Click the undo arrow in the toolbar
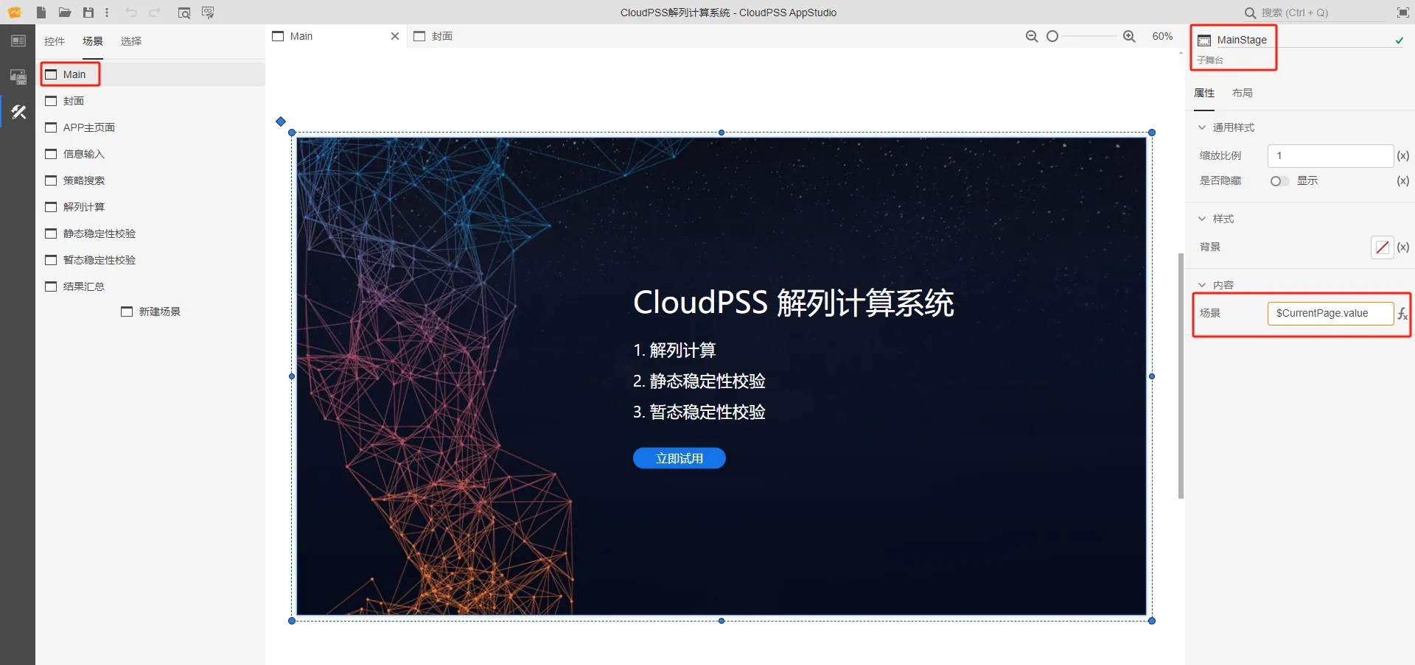1415x665 pixels. (x=131, y=13)
